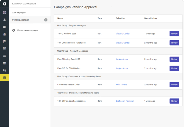This screenshot has width=184, height=127.
Task: Open the double chat bubbles sidebar icon
Action: tap(4, 70)
